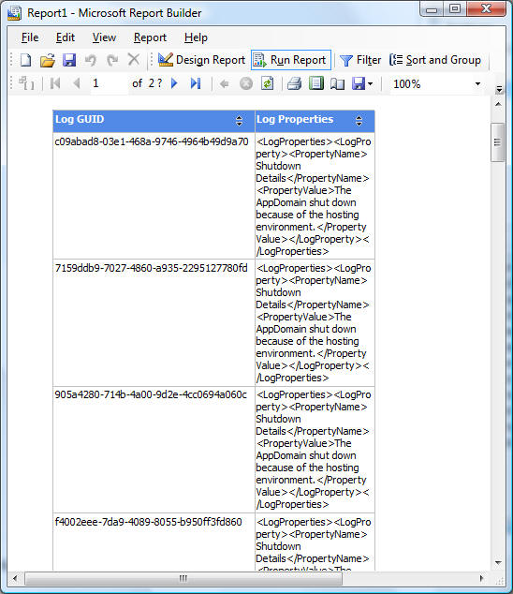
Task: Click the Log GUID header text
Action: coord(80,119)
